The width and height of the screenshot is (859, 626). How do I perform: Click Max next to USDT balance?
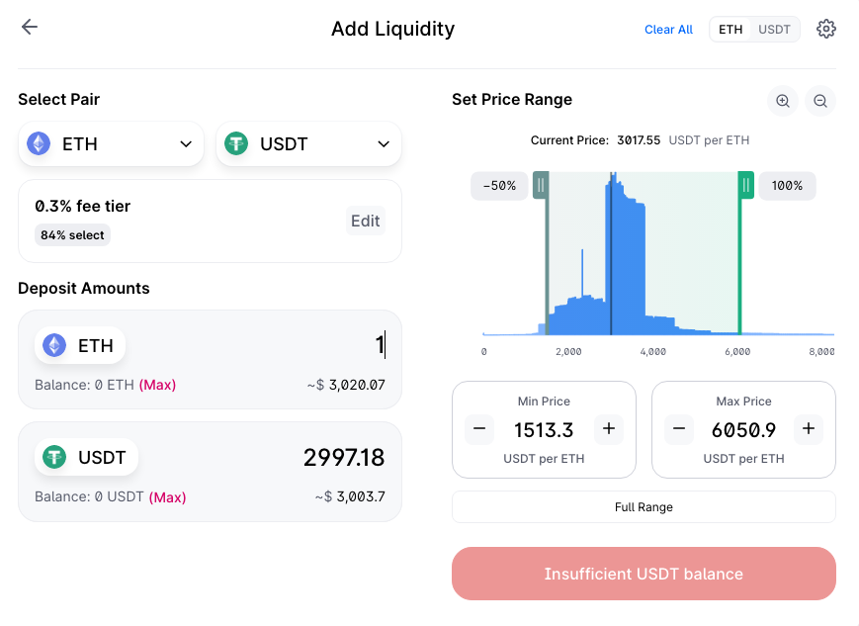(x=167, y=496)
